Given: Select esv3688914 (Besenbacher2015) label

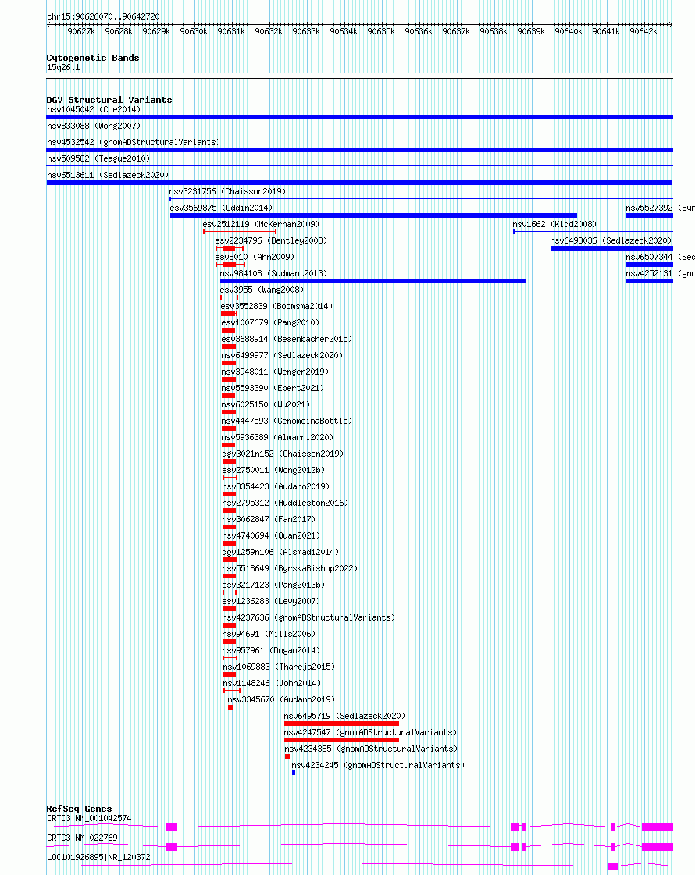Looking at the screenshot, I should [x=287, y=340].
